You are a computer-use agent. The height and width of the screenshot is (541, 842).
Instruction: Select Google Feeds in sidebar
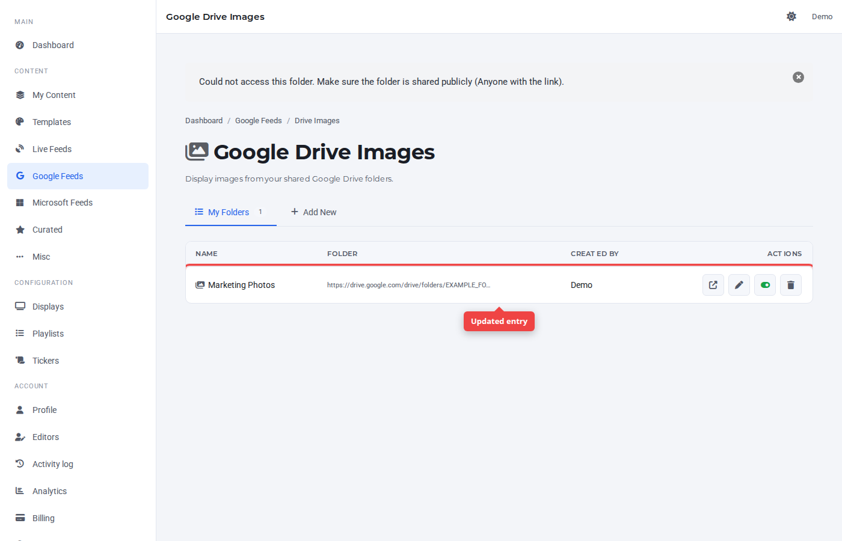click(78, 176)
